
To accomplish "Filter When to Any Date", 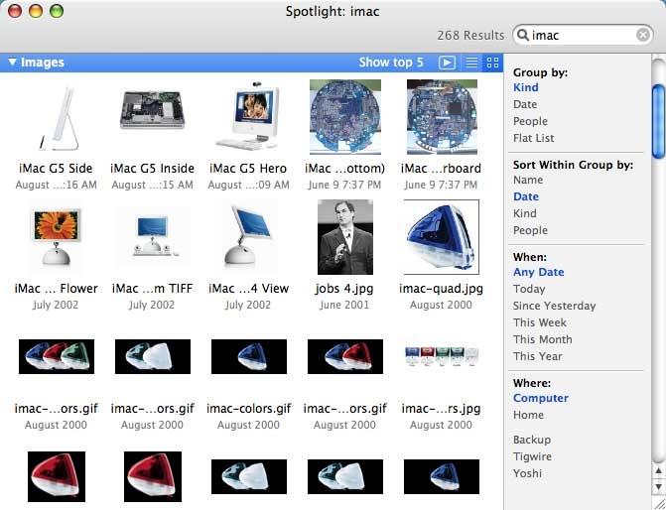I will 539,272.
